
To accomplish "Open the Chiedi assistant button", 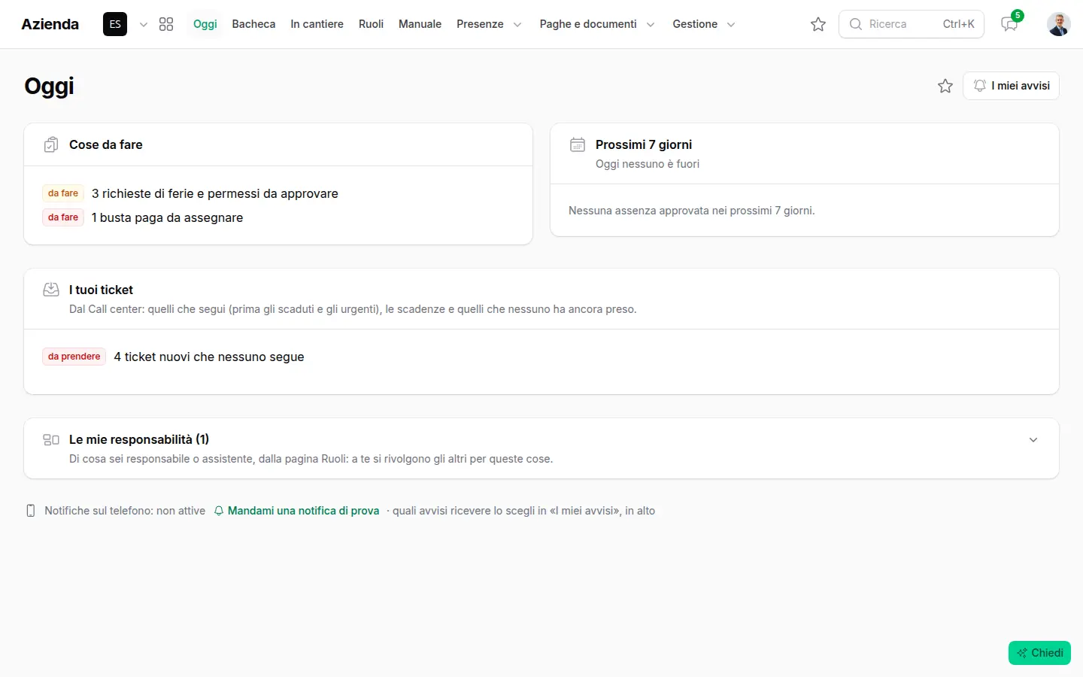I will click(1039, 653).
